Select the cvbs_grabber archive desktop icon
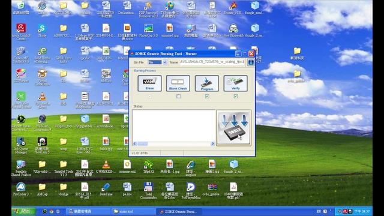The height and width of the screenshot is (216, 384). click(212, 189)
